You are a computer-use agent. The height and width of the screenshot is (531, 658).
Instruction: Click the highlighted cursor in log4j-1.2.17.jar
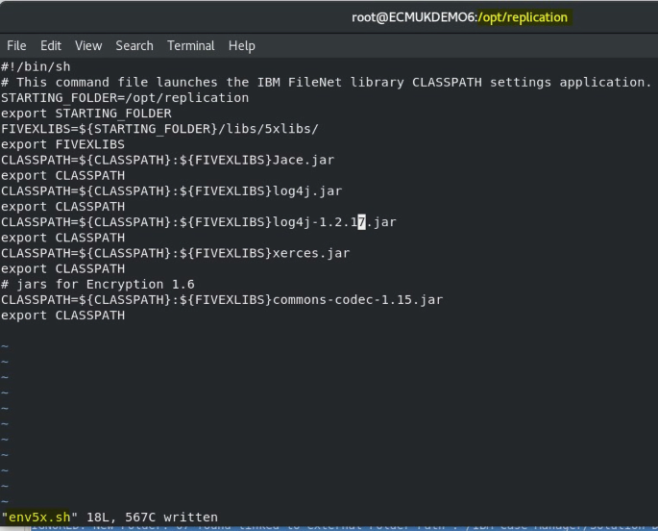pyautogui.click(x=361, y=222)
